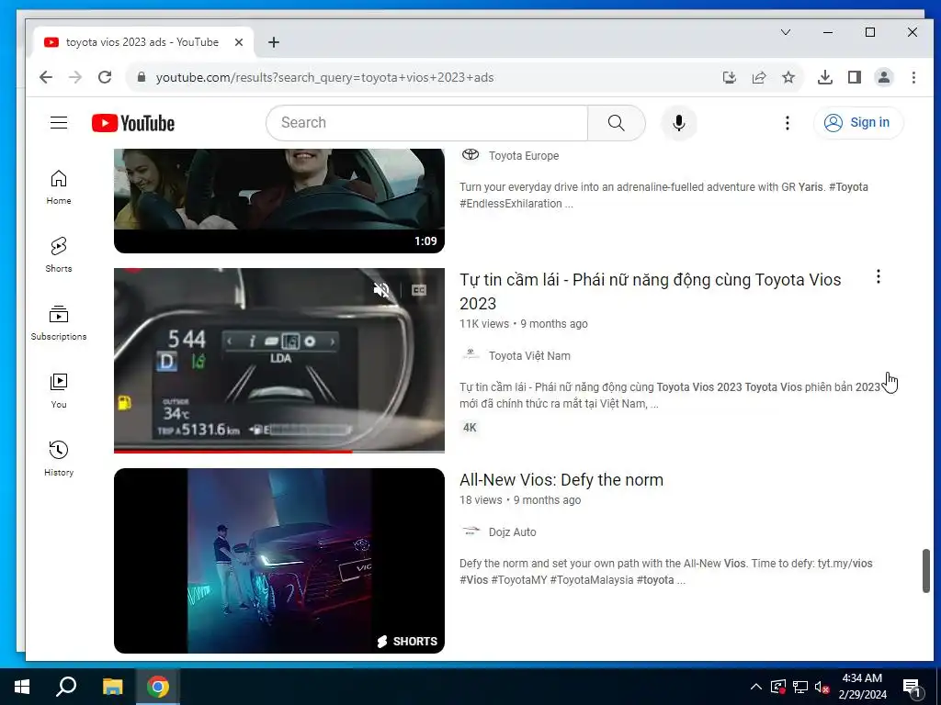The width and height of the screenshot is (941, 705).
Task: Toggle captions on video preview
Action: (419, 290)
